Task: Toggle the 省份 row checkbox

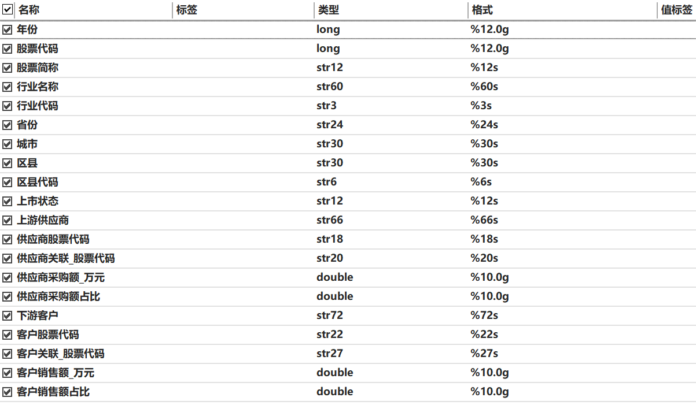Action: (x=8, y=125)
